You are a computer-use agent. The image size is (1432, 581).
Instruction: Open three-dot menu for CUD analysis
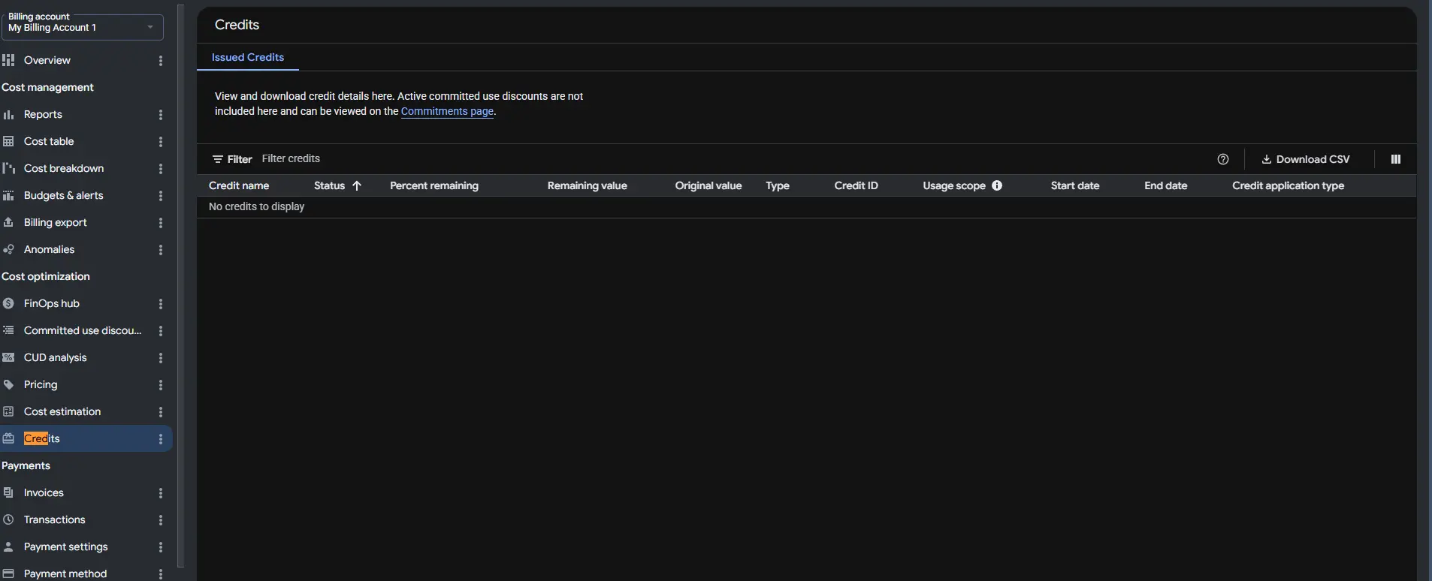160,358
